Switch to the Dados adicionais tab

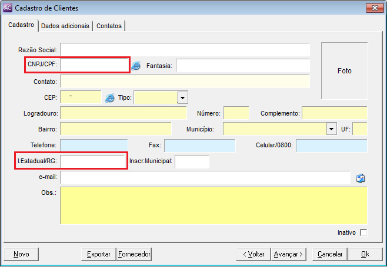[x=65, y=26]
